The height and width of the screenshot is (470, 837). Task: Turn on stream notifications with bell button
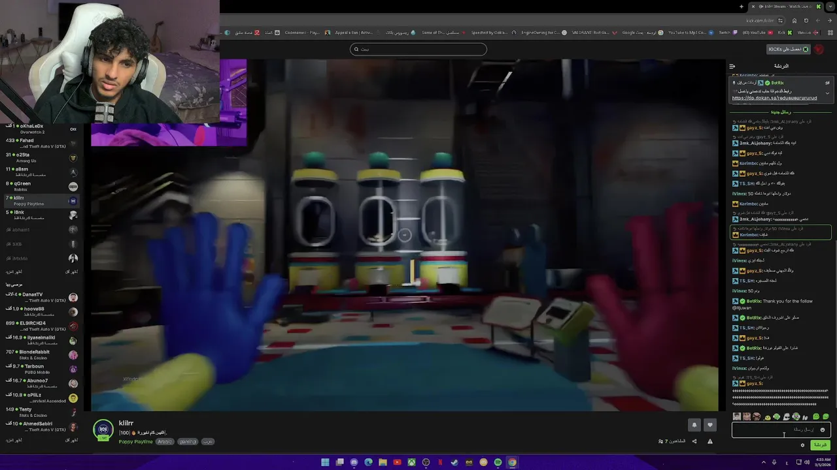coord(694,425)
